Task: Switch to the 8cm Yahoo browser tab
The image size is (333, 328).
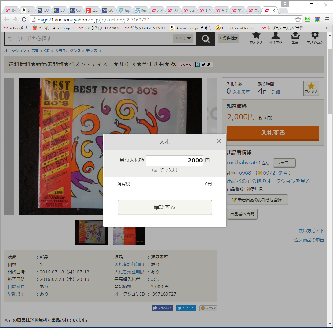Action: pos(189,10)
